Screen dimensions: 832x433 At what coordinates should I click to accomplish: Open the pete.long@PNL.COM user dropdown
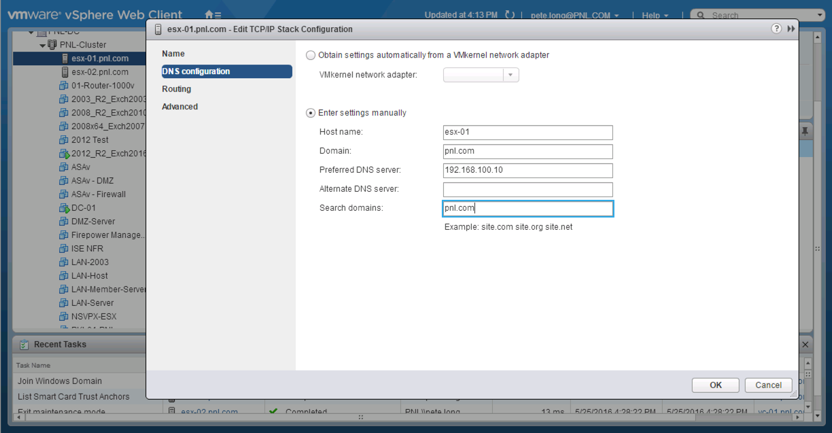[574, 15]
